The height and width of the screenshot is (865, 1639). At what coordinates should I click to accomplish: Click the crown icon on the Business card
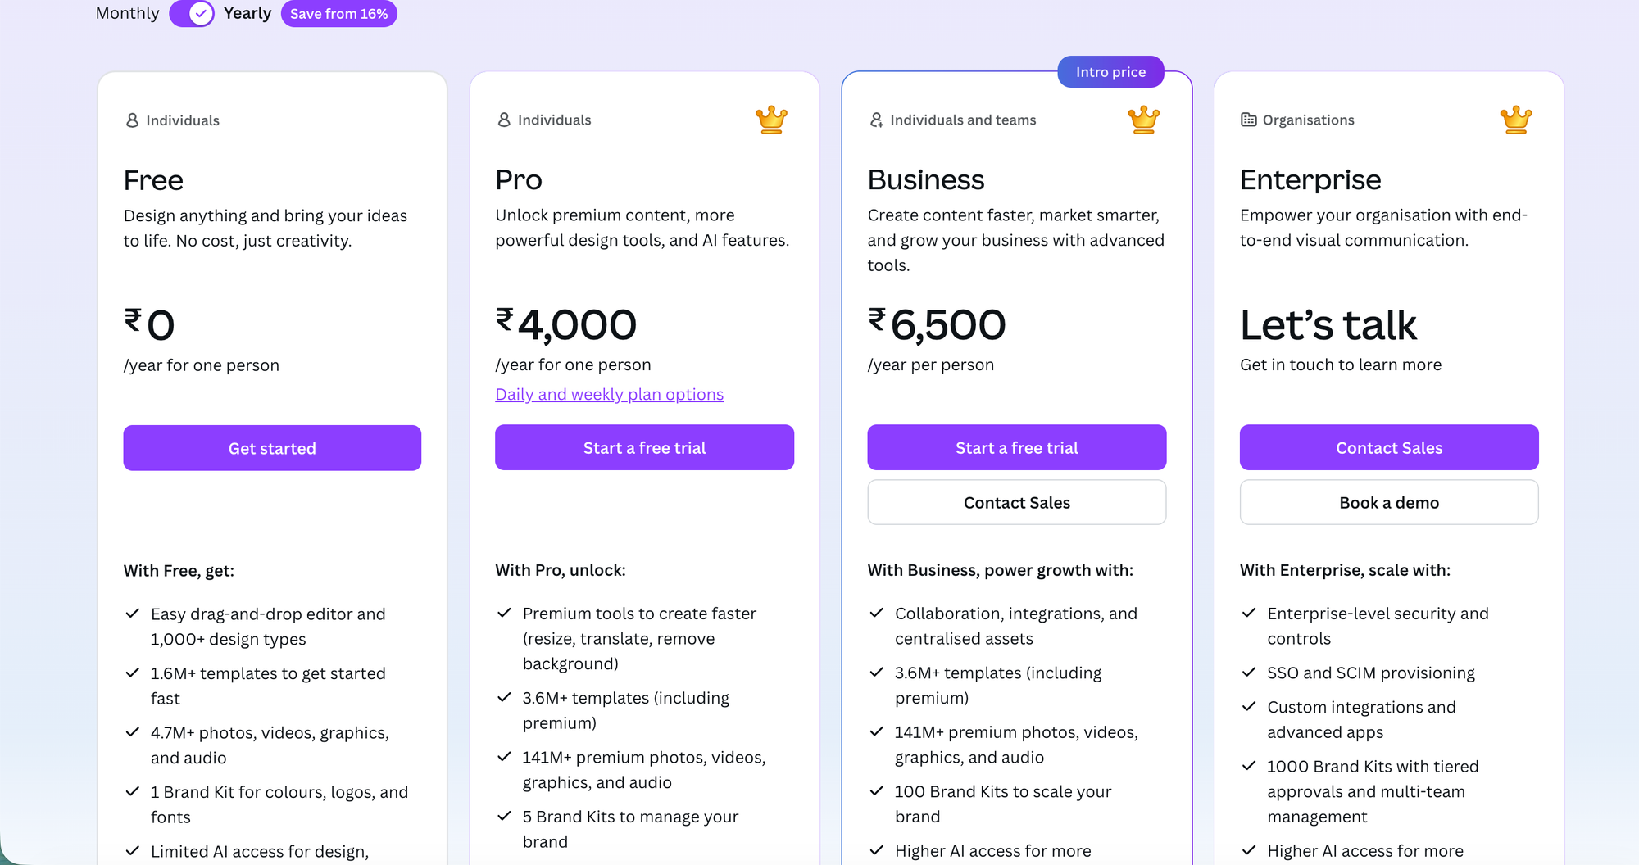1144,120
